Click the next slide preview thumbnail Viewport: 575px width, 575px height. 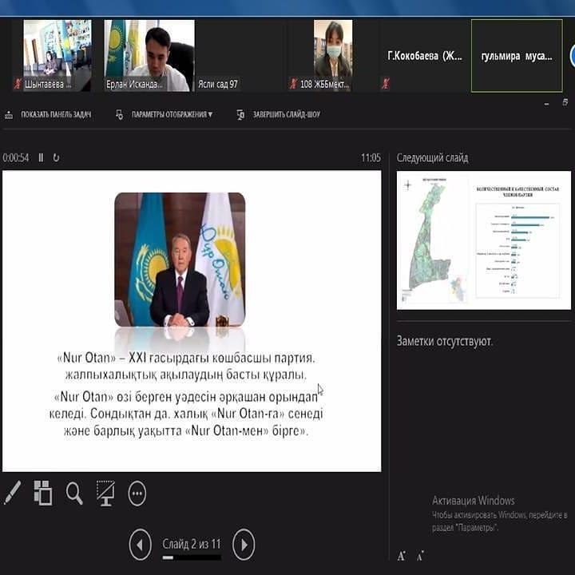coord(483,240)
